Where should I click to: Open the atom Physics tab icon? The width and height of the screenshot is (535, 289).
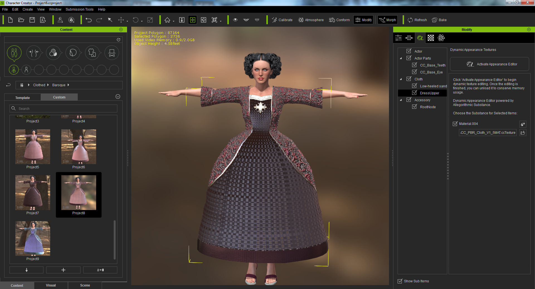pyautogui.click(x=441, y=38)
